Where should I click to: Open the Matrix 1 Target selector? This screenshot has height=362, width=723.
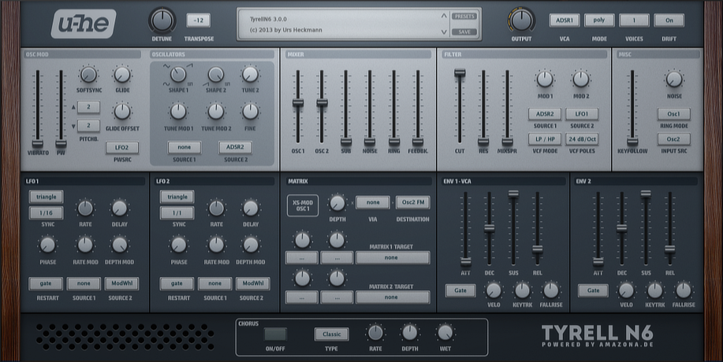pyautogui.click(x=393, y=257)
